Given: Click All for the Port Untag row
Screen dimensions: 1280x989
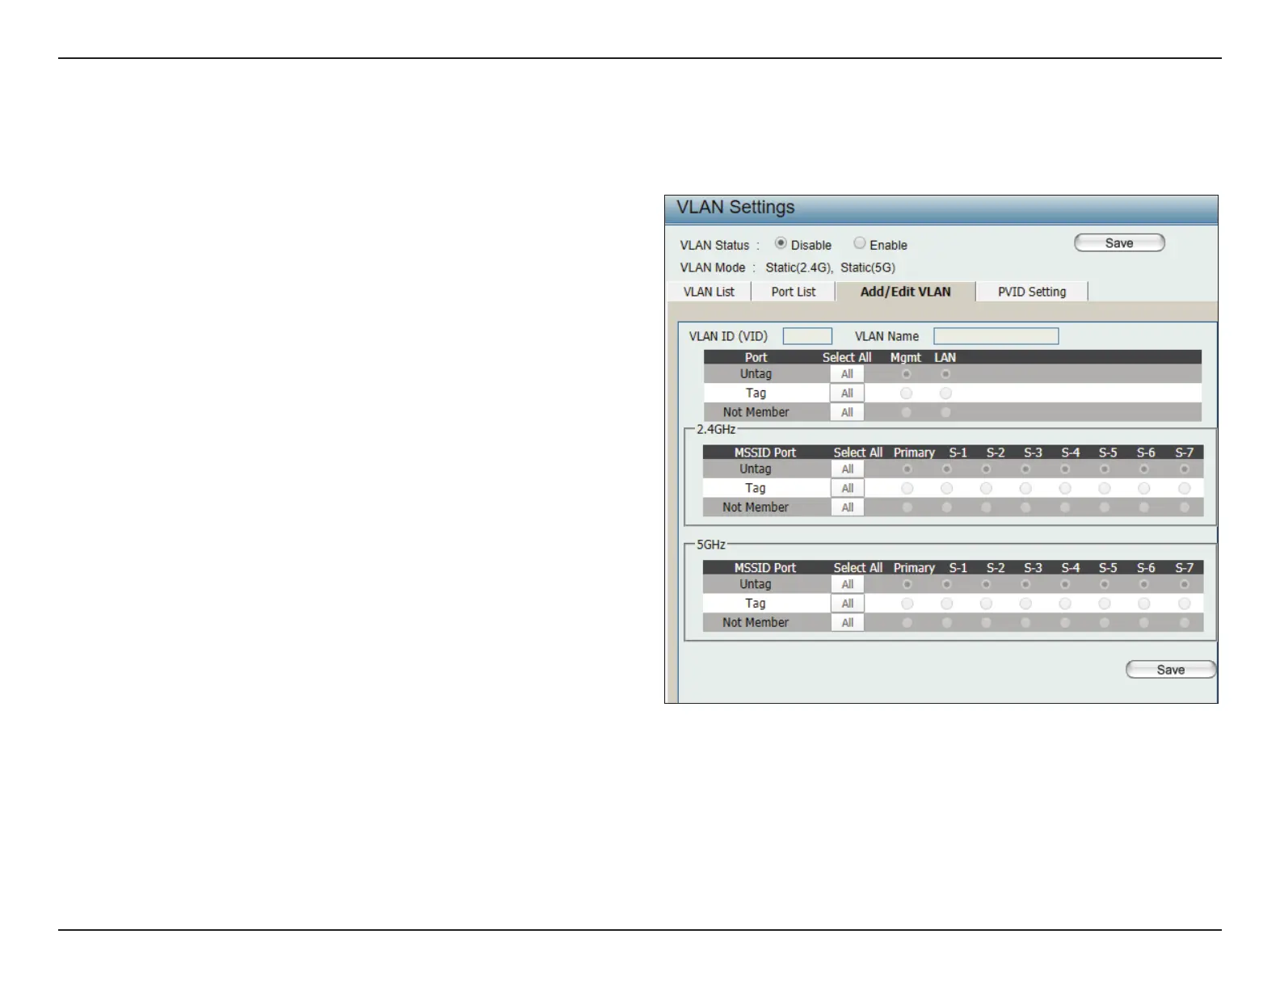Looking at the screenshot, I should tap(847, 374).
